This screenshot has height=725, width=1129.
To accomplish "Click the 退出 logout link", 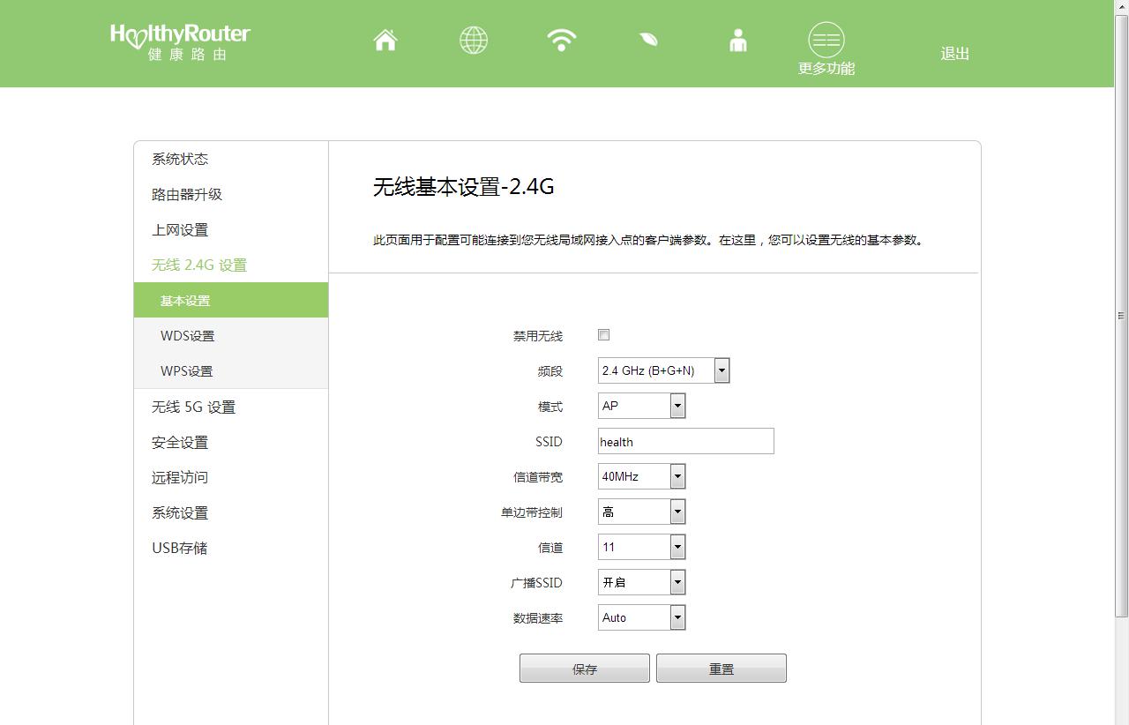I will tap(954, 54).
